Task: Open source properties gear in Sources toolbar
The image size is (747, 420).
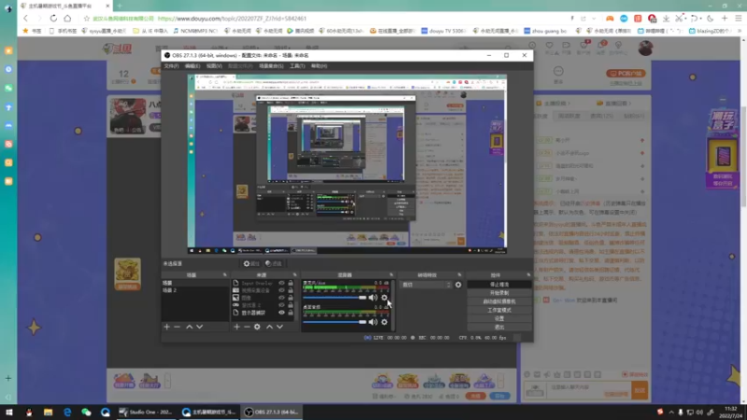Action: 258,327
